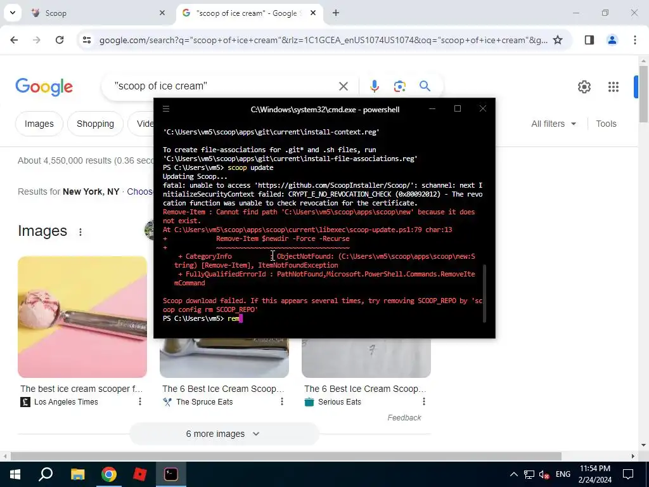
Task: Go forward in browser history
Action: pos(37,40)
